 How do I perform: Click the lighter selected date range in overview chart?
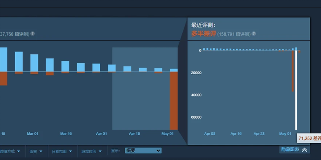pyautogui.click(x=145, y=88)
